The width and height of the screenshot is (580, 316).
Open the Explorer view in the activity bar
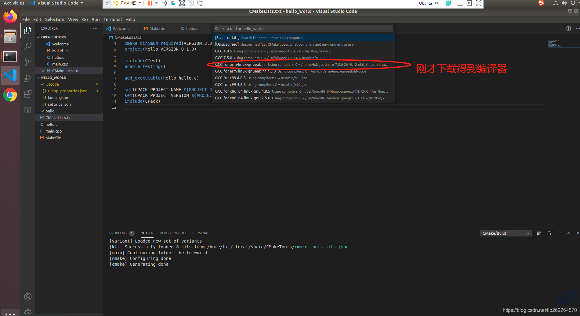28,30
